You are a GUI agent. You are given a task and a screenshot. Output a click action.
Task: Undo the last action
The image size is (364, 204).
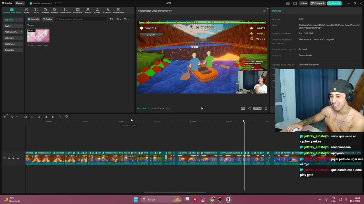click(x=25, y=117)
